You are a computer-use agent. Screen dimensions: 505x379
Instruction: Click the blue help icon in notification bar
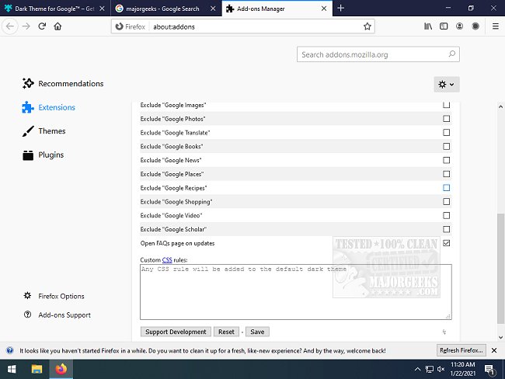coord(10,350)
